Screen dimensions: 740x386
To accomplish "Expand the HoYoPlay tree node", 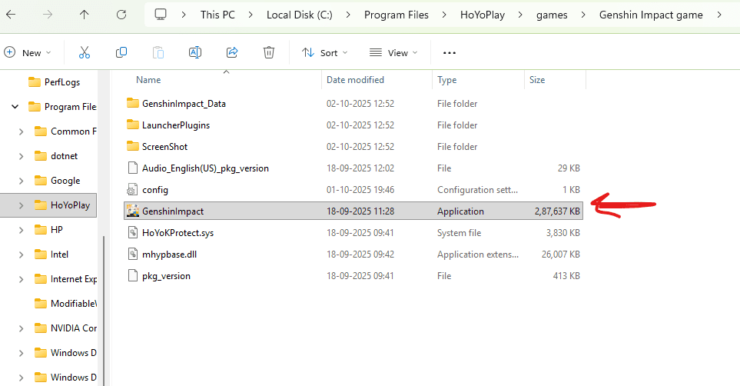I will pos(21,205).
